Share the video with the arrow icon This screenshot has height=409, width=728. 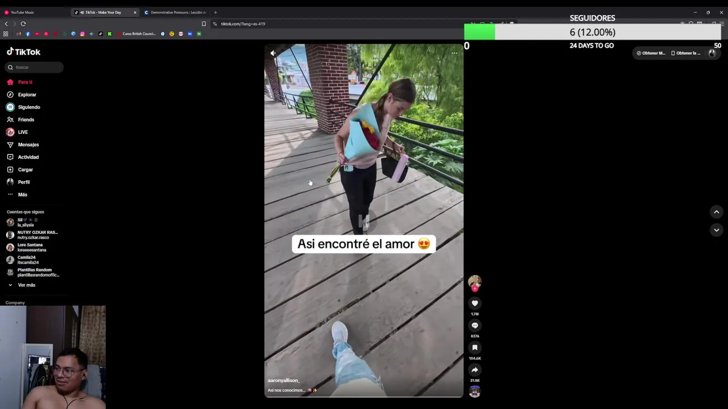(475, 370)
